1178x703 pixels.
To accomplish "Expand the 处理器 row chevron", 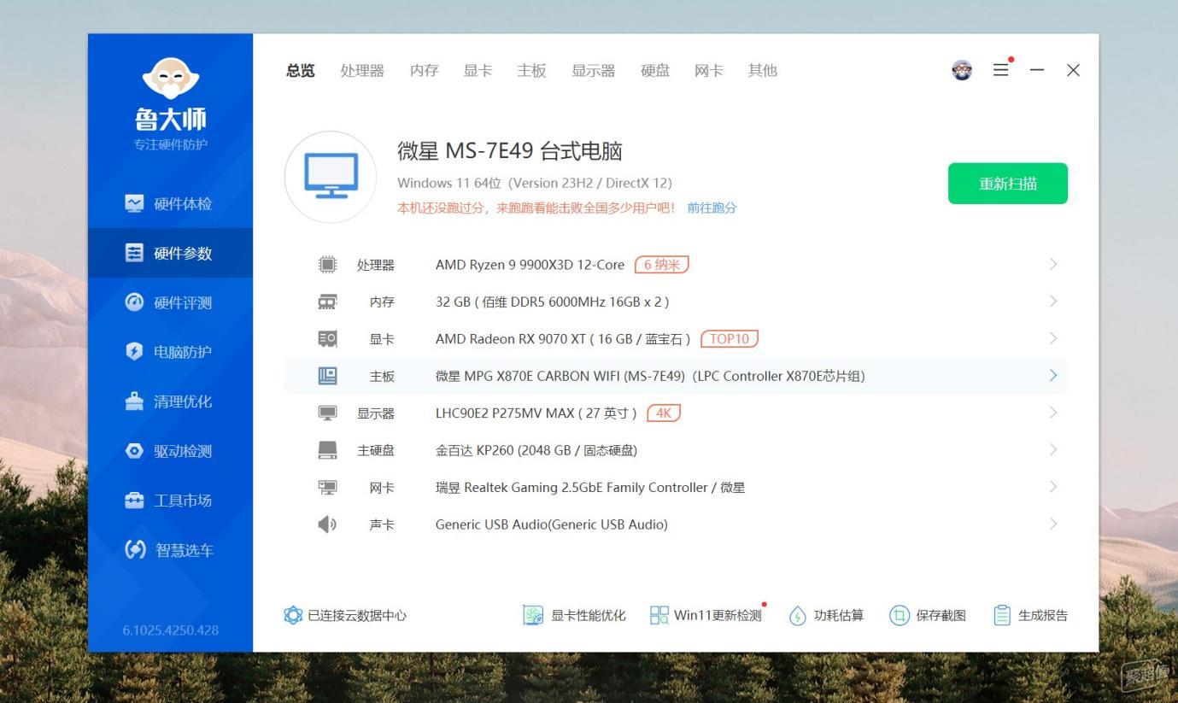I will [1052, 265].
